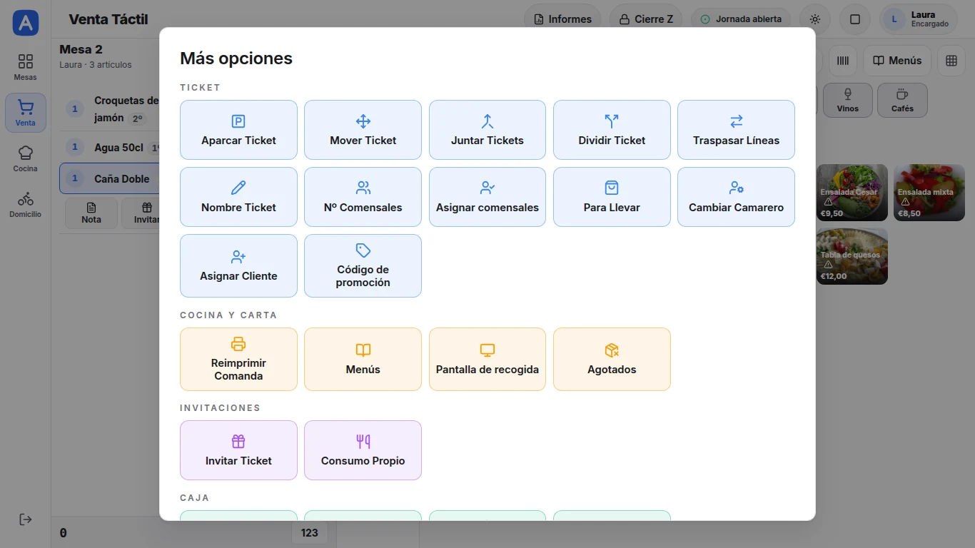Toggle fullscreen with the square icon

(855, 19)
